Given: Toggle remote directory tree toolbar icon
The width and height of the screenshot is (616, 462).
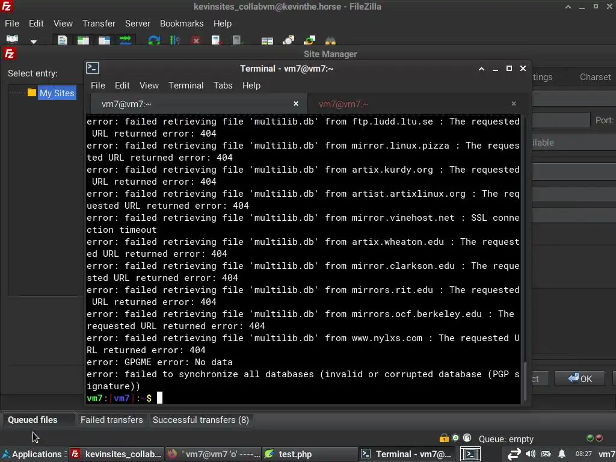Looking at the screenshot, I should [104, 40].
